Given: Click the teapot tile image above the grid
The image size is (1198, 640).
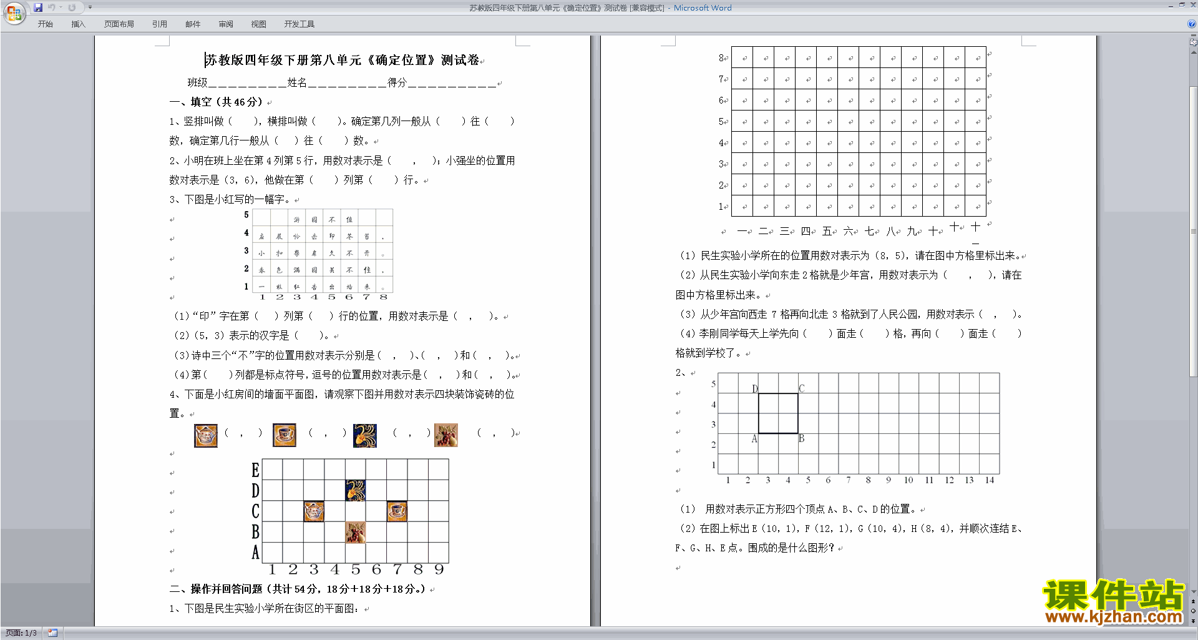Looking at the screenshot, I should tap(206, 435).
